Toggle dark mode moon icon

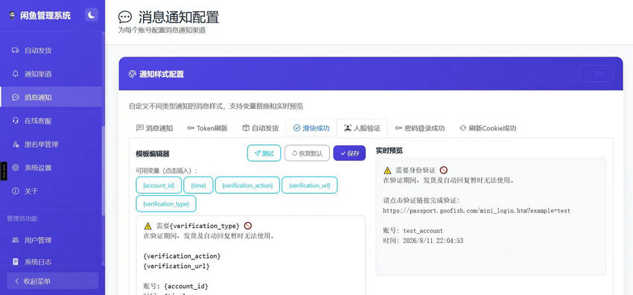[x=92, y=16]
